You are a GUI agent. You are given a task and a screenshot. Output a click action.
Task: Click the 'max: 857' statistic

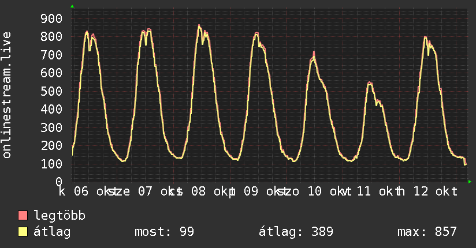coord(427,232)
